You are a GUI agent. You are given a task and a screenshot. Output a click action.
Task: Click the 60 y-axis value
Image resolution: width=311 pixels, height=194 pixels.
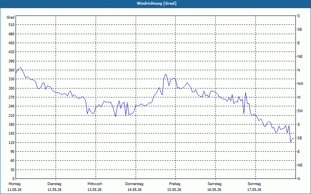(x=12, y=161)
